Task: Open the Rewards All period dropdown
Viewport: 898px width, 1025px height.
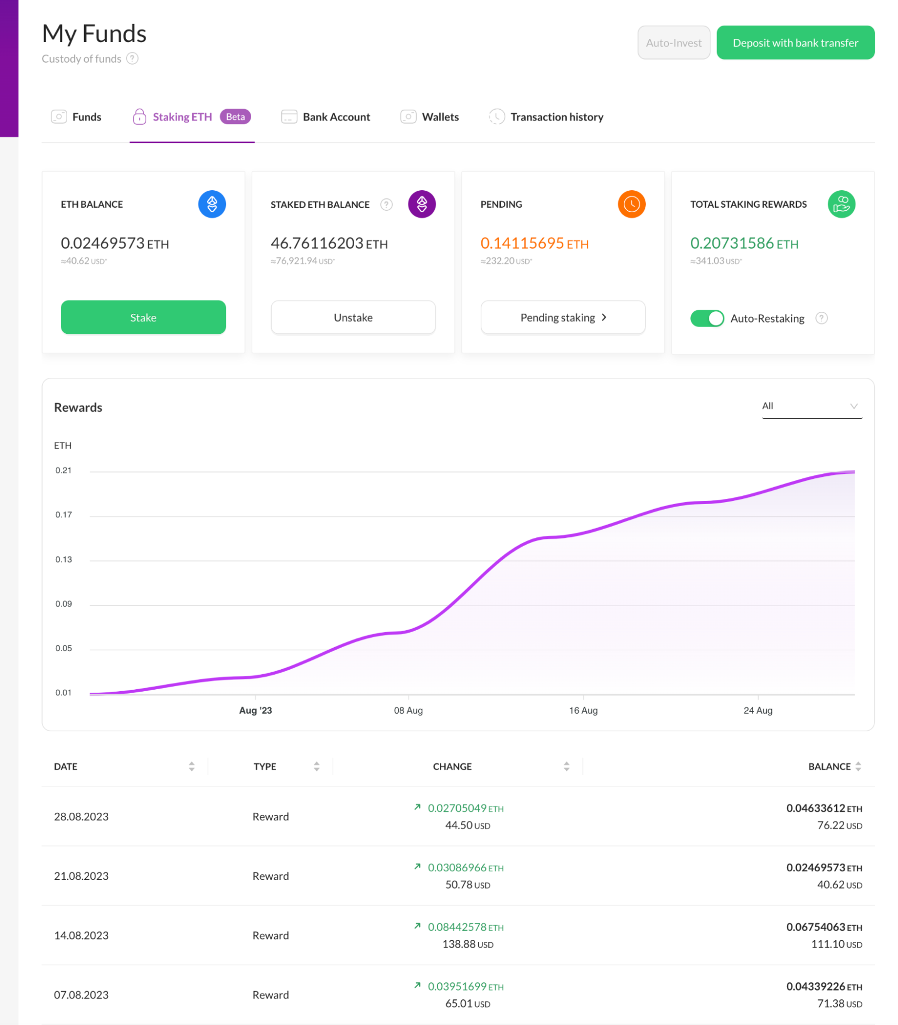Action: 811,406
